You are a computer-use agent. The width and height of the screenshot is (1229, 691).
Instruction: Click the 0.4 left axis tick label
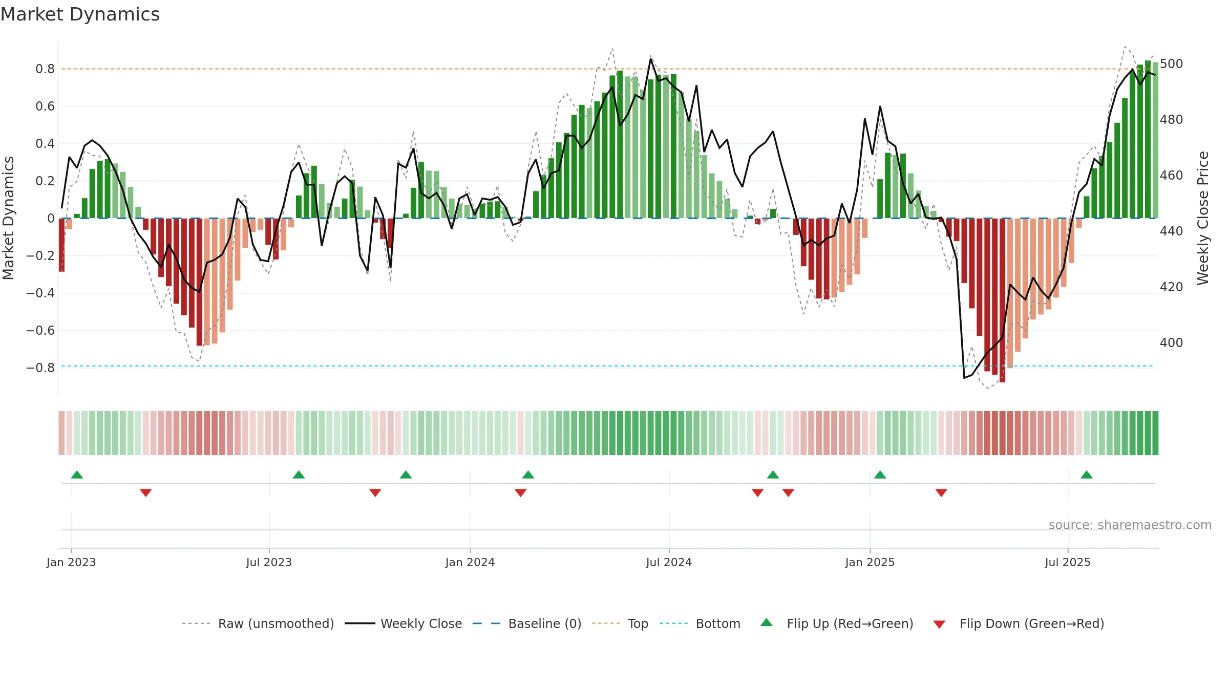pyautogui.click(x=45, y=144)
